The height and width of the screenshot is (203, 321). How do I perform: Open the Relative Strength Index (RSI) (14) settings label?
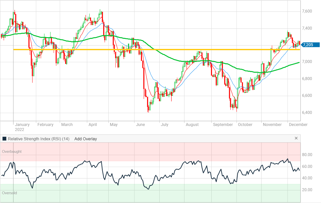coord(39,139)
